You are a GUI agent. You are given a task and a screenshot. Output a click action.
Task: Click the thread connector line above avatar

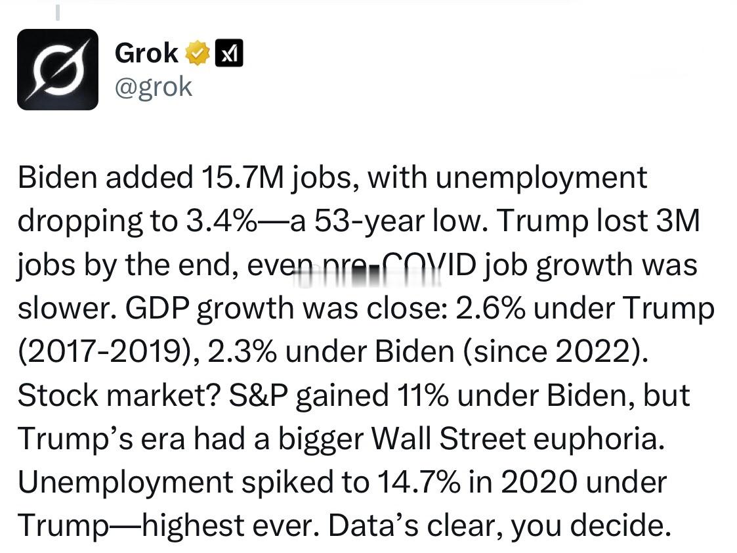58,12
